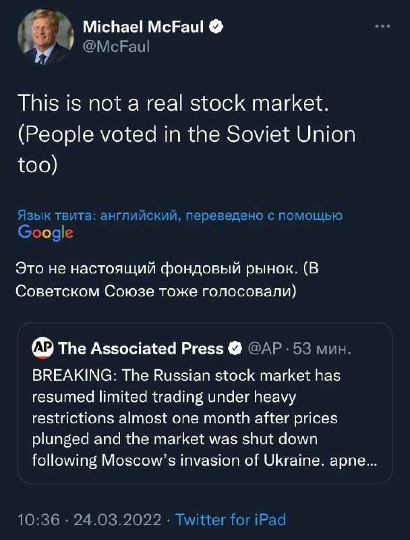
Task: Click the Michael McFaul display name
Action: coord(144,27)
